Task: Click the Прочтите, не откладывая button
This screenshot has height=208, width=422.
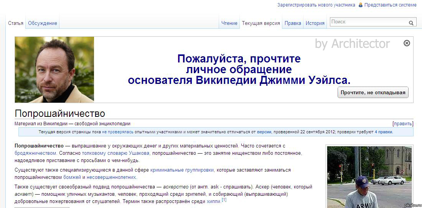Action: [x=373, y=92]
